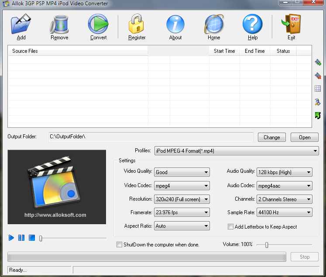This screenshot has width=326, height=277.
Task: Open the Video Quality dropdown
Action: (182, 172)
